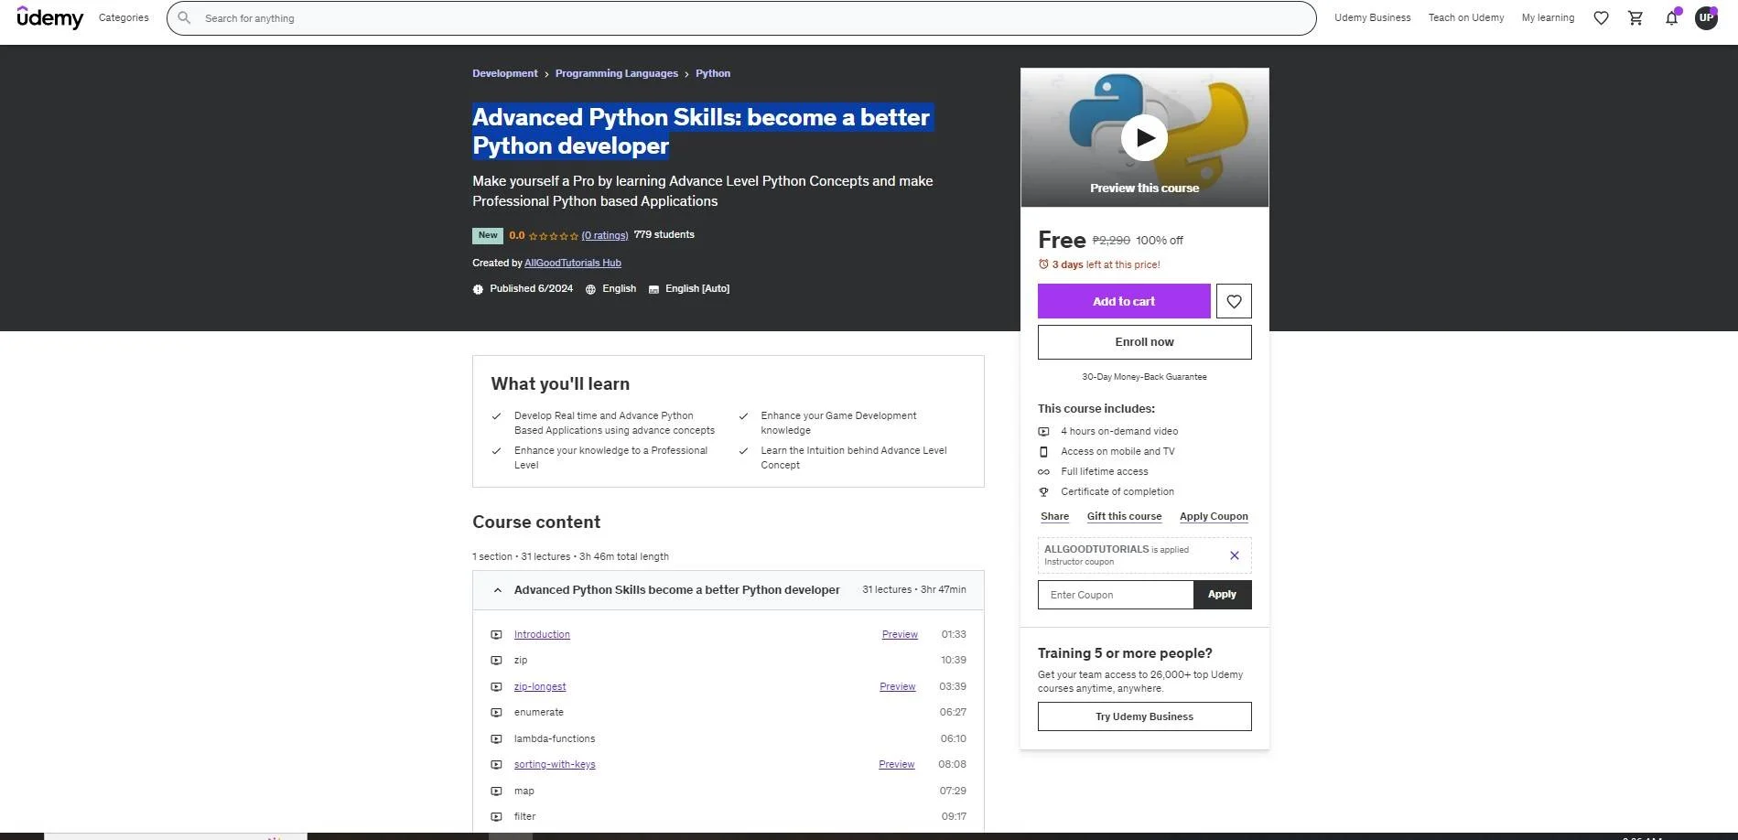Click the 779 students text

(x=664, y=235)
